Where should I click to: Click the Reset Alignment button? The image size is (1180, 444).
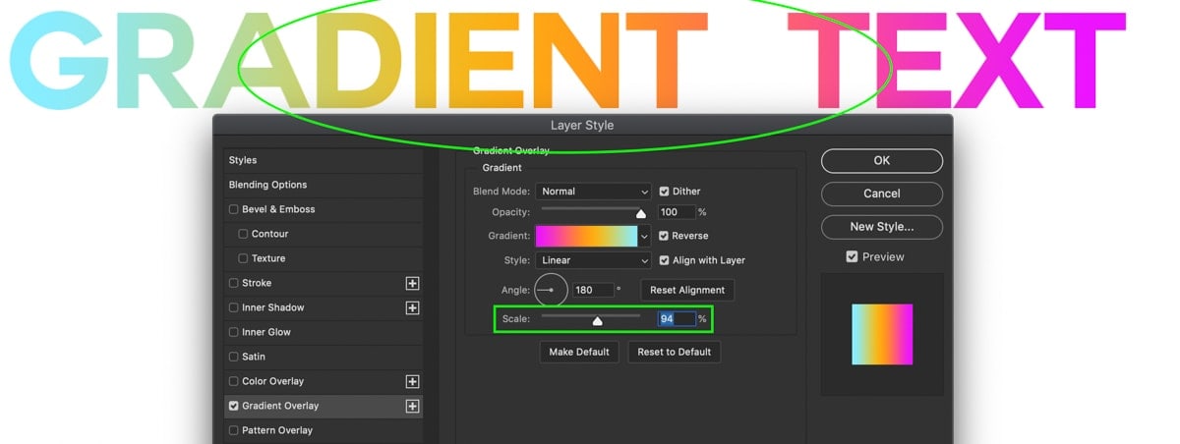tap(687, 290)
